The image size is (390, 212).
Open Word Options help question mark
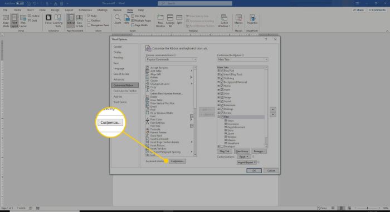[x=266, y=39]
